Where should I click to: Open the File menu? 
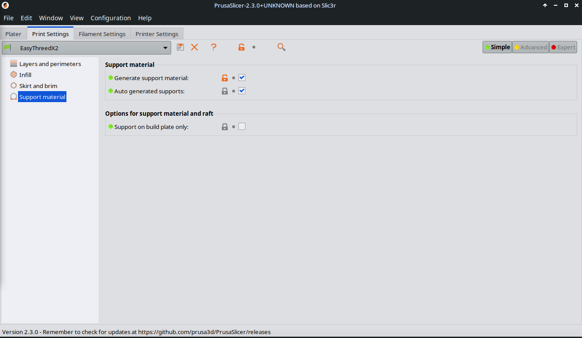click(x=8, y=18)
